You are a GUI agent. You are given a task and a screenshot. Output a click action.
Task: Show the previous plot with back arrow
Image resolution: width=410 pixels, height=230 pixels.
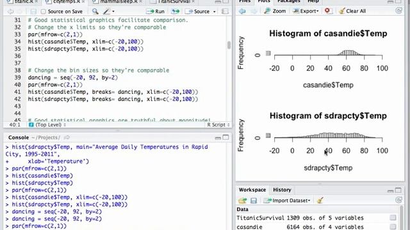242,11
